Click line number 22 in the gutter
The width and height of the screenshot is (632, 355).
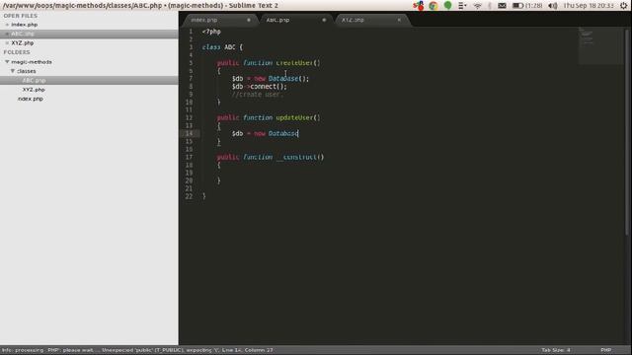pos(189,196)
